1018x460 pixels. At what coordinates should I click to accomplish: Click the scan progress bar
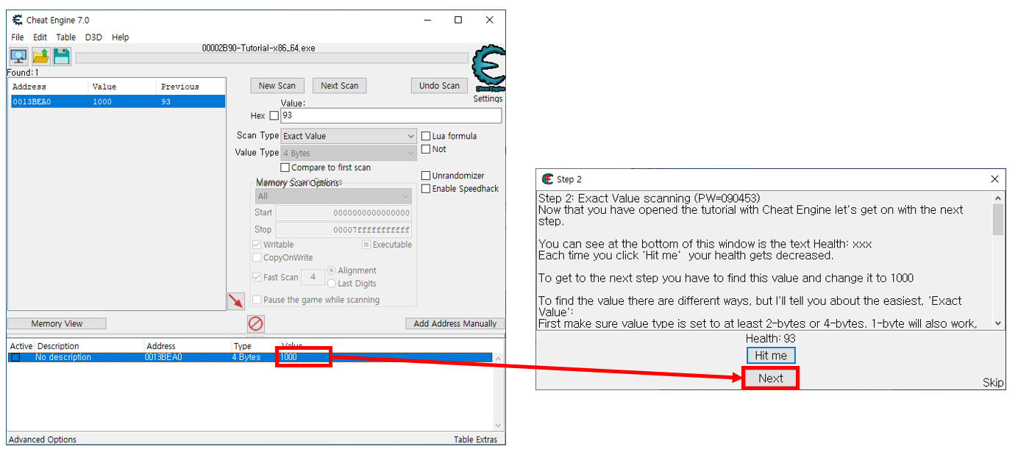[271, 58]
